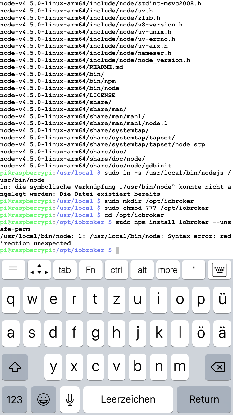Tap the letter t key
The width and height of the screenshot is (233, 415).
point(95,300)
